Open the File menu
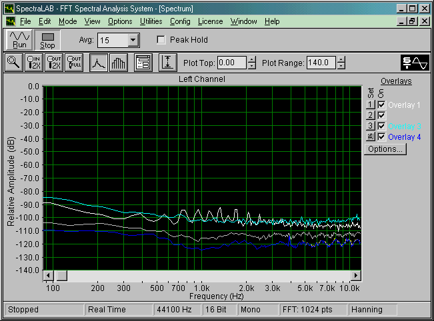 point(25,21)
